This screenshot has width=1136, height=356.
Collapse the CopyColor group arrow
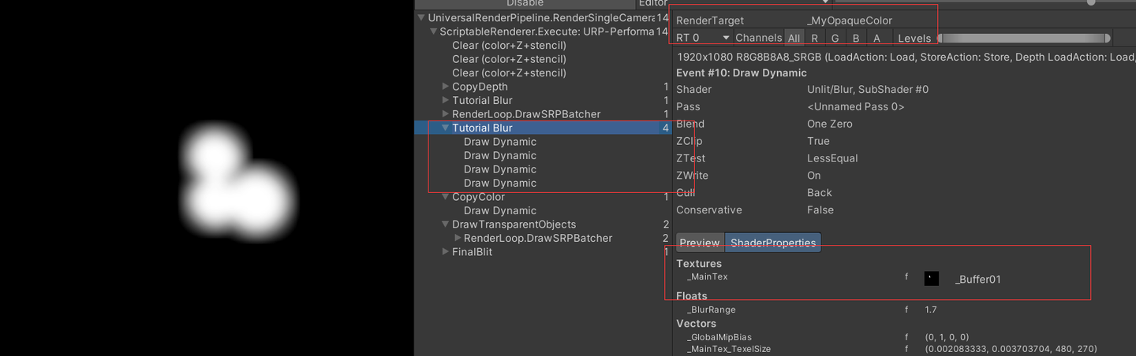coord(446,197)
